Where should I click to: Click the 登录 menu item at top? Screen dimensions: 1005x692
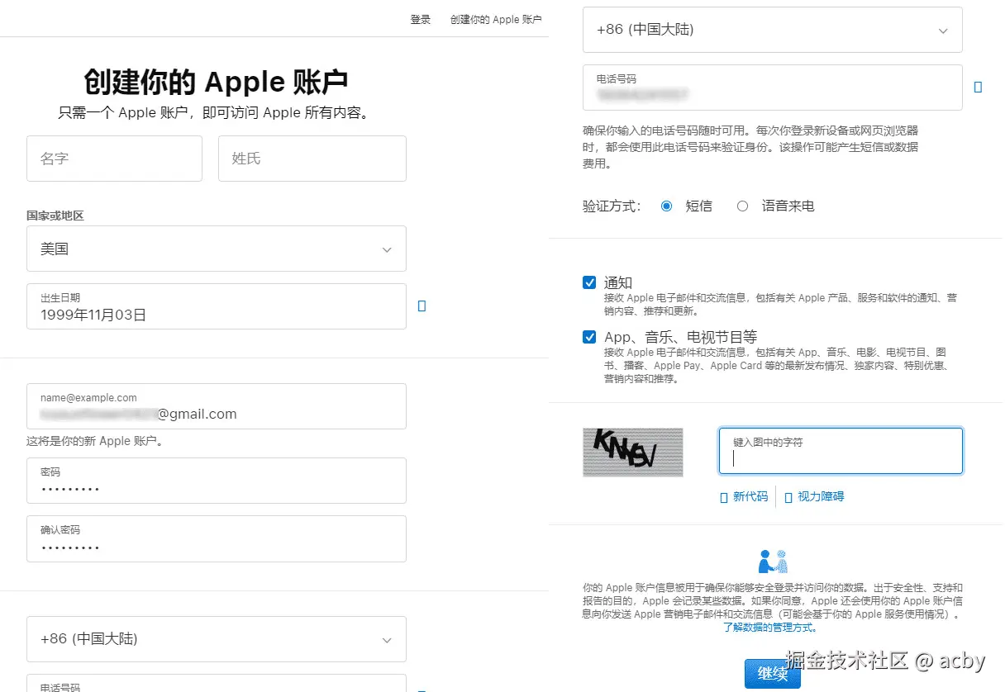coord(421,19)
